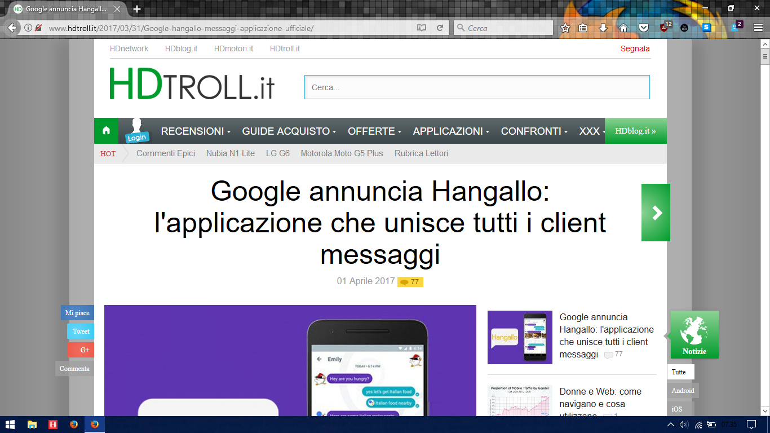Expand APPLICAZIONI menu
This screenshot has height=433, width=770.
click(x=451, y=131)
